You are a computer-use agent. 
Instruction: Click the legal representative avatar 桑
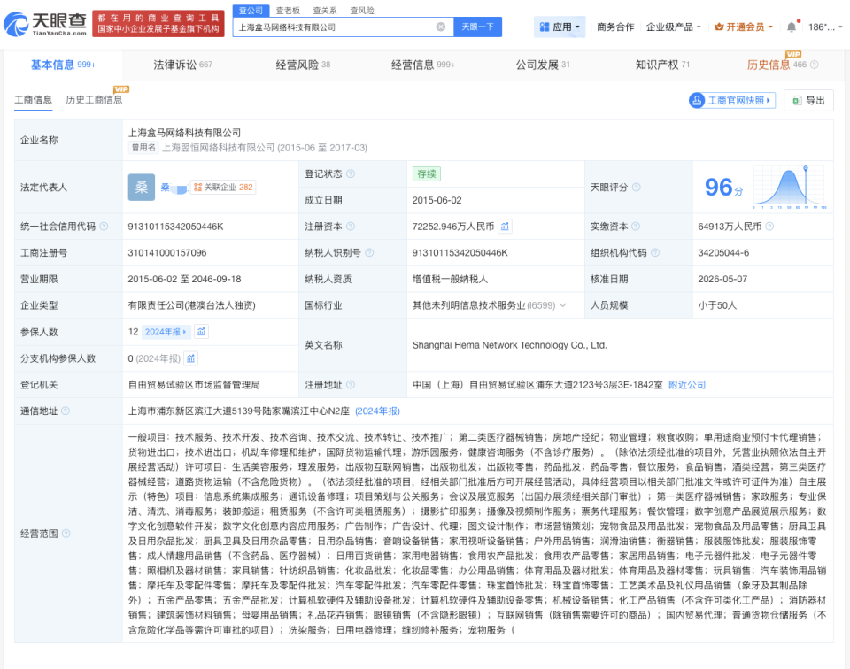142,188
